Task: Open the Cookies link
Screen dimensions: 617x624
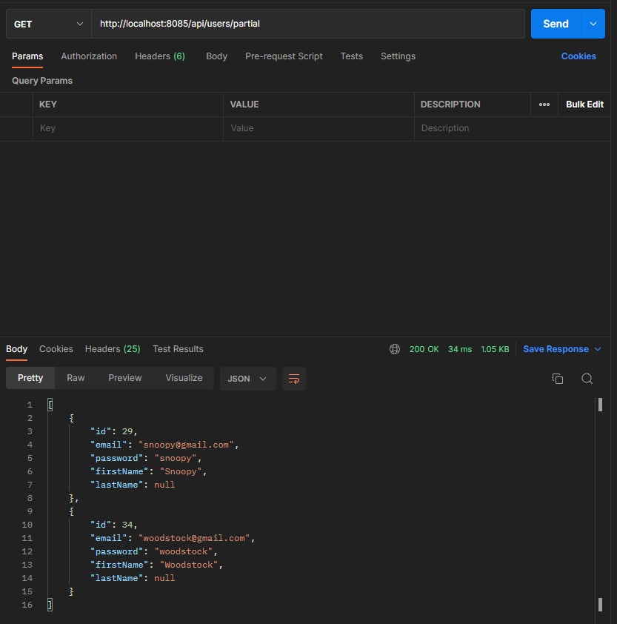Action: click(578, 56)
